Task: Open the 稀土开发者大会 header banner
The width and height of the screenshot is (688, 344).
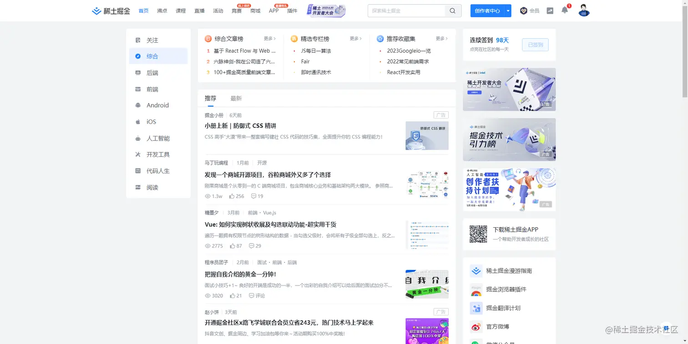Action: point(326,10)
